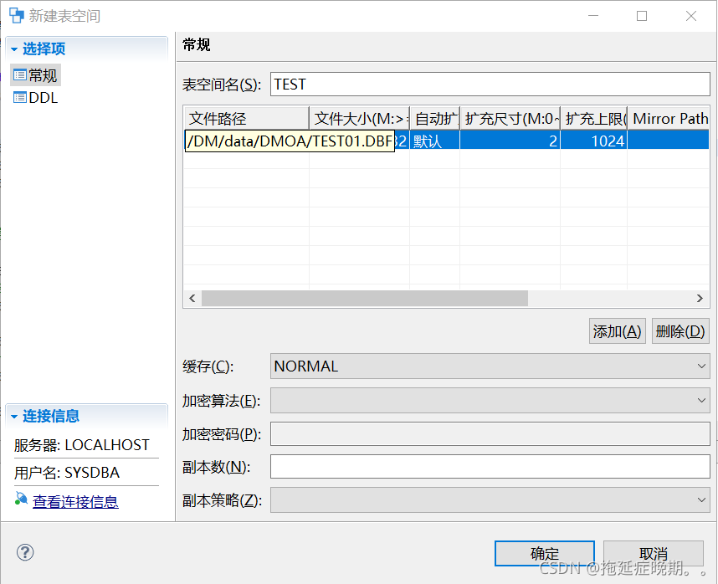Click the 文件路径 column header
Image resolution: width=718 pixels, height=584 pixels.
coord(246,119)
